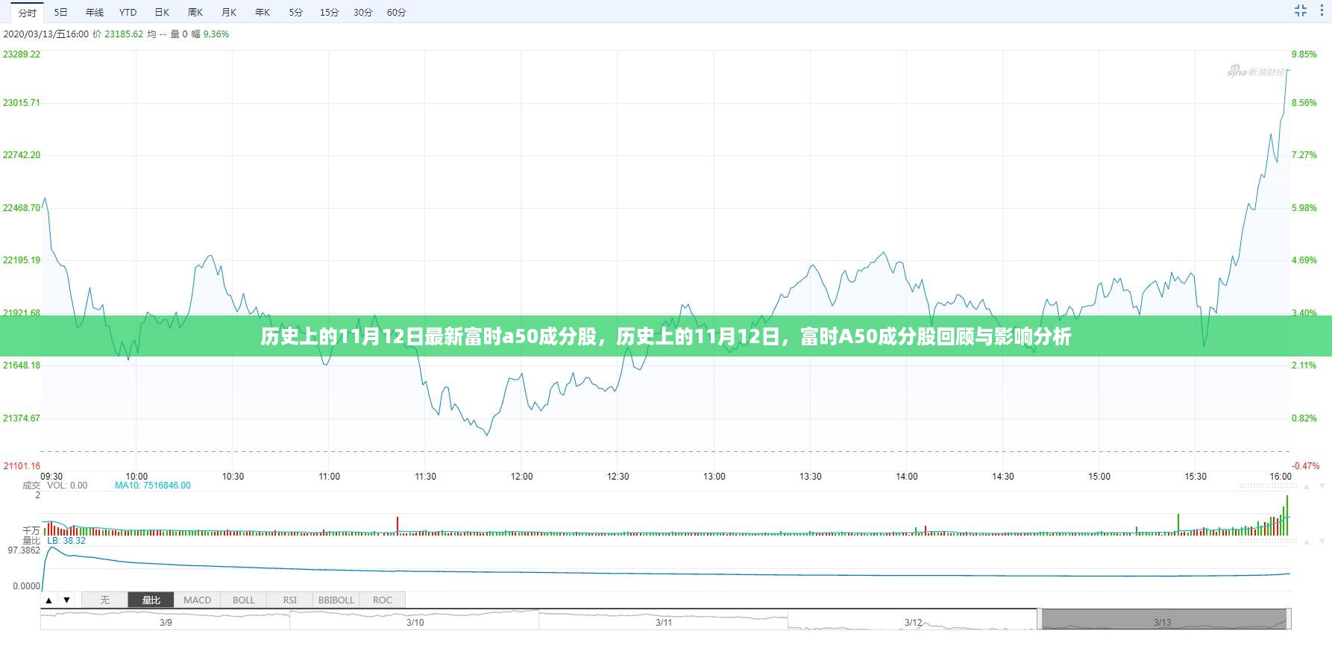The width and height of the screenshot is (1332, 672).
Task: Select 3/10 in the date navigator
Action: click(415, 621)
